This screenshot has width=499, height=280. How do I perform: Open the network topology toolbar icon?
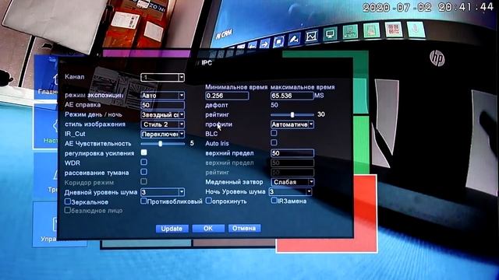(350, 33)
